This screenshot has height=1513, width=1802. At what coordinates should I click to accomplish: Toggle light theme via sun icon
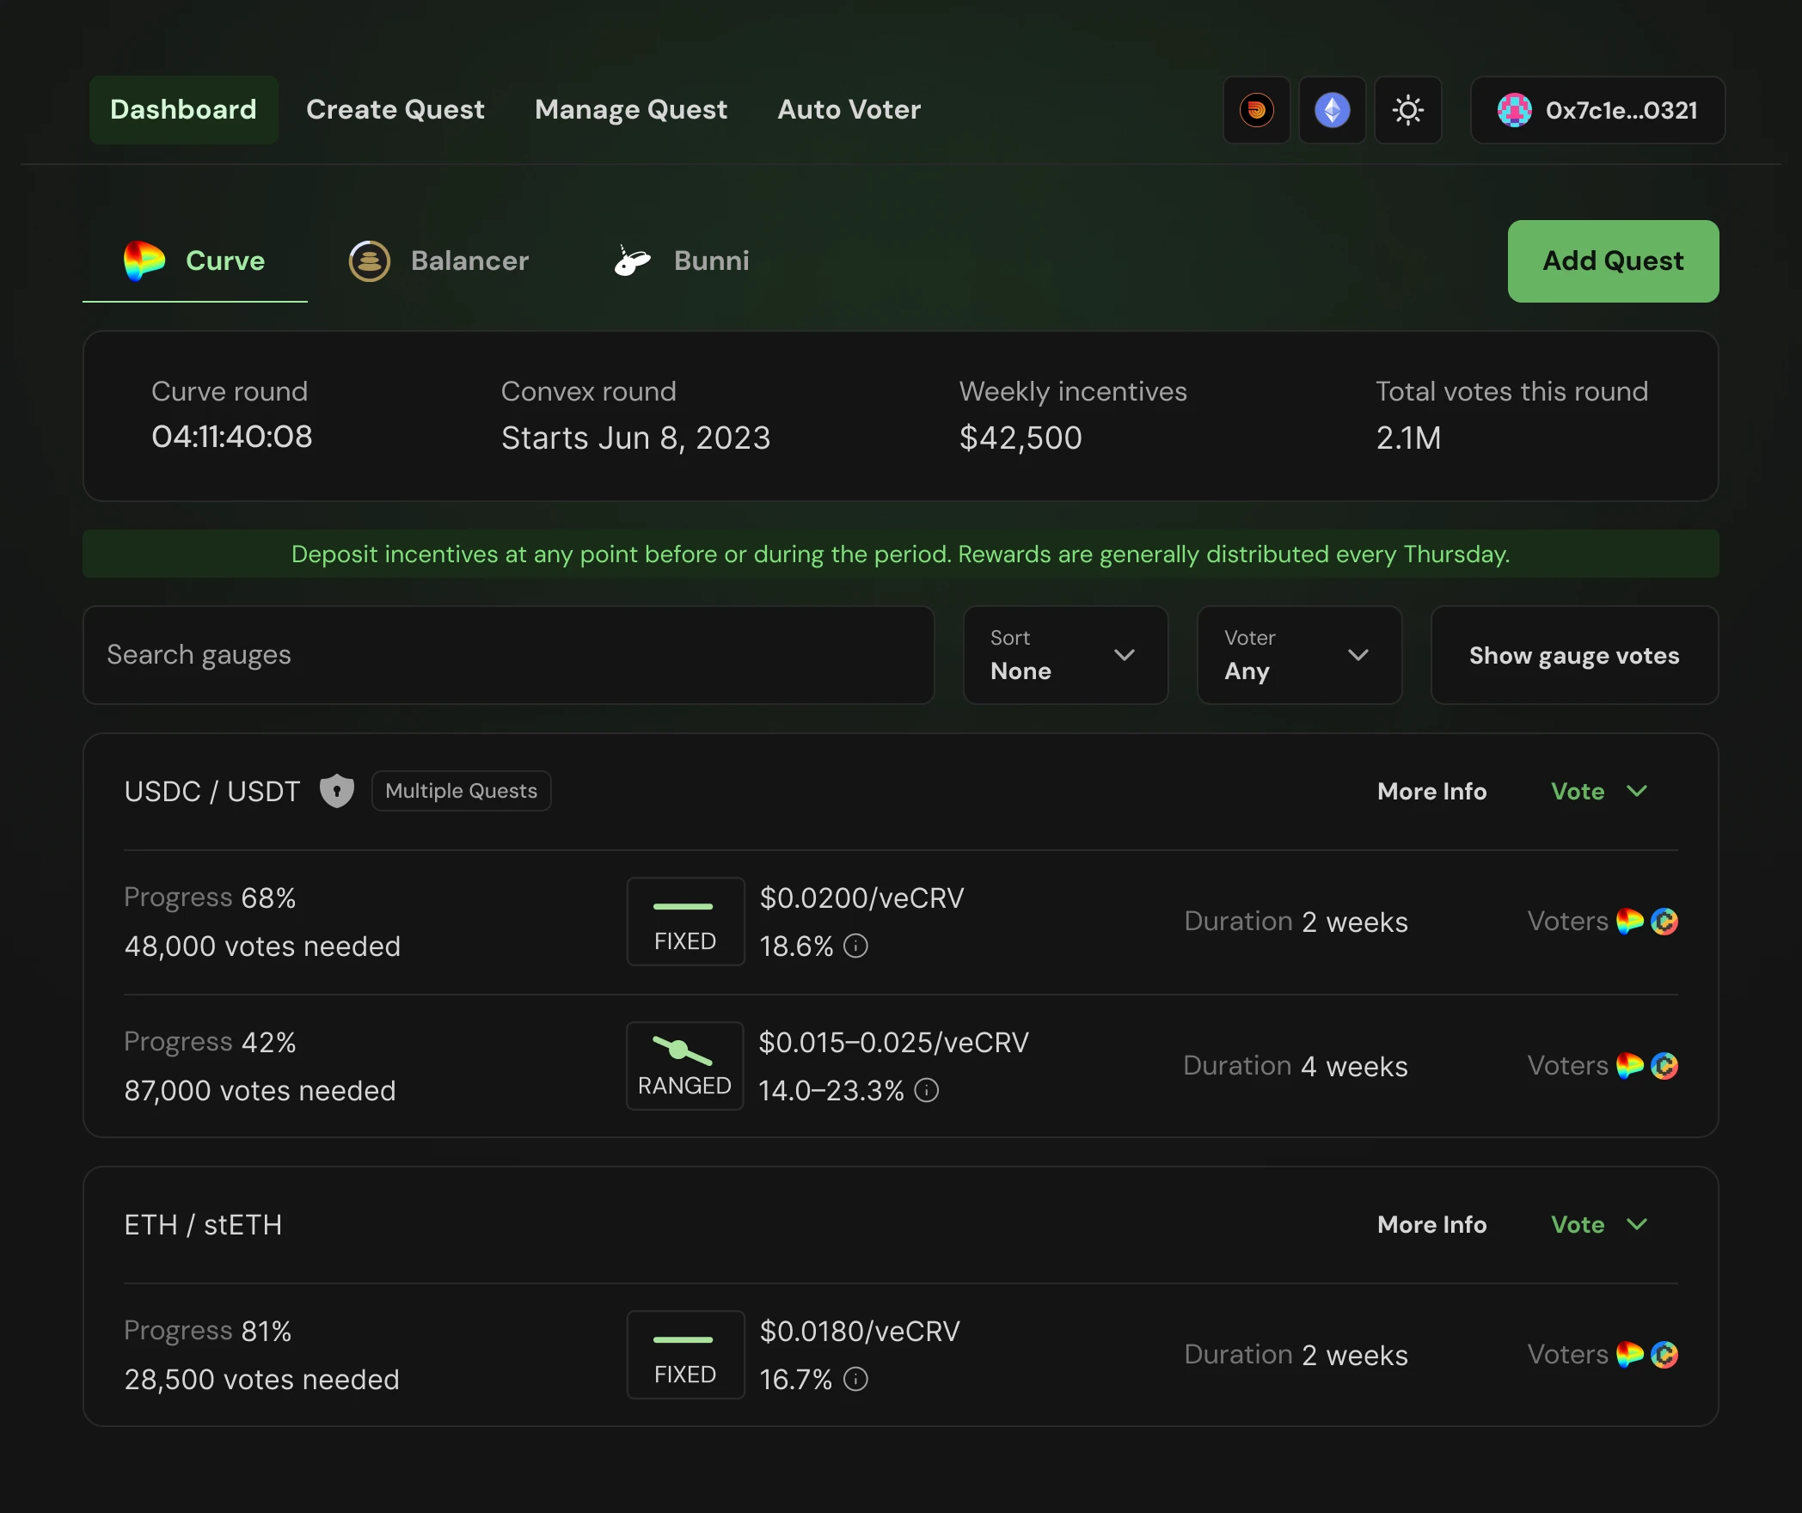[x=1407, y=110]
